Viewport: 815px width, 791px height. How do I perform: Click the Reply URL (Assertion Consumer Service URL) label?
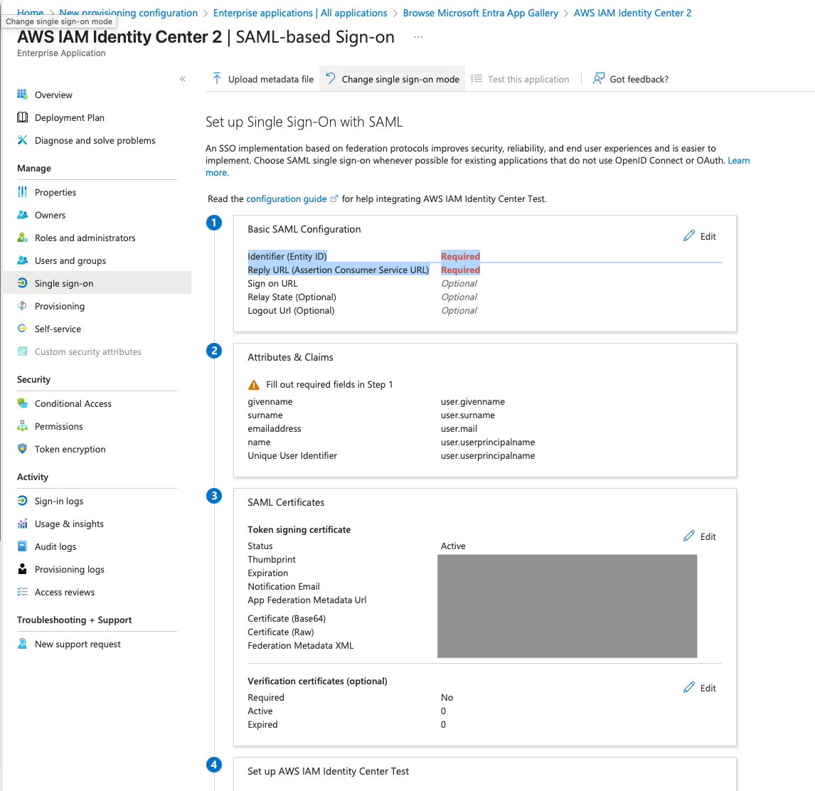(339, 270)
